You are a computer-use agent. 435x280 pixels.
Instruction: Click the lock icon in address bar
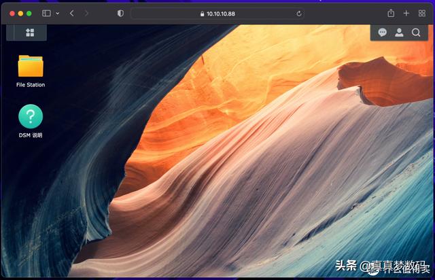202,13
